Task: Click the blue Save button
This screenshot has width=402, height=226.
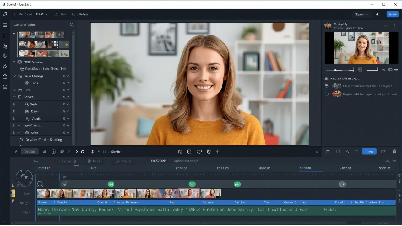Action: pos(392,14)
